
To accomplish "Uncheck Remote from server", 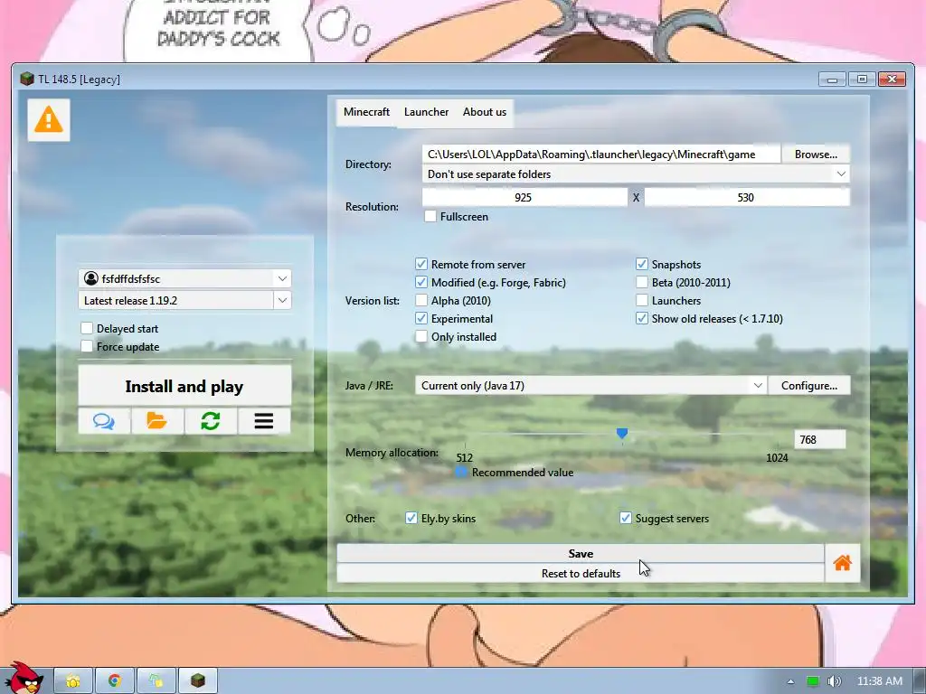I will [x=421, y=265].
